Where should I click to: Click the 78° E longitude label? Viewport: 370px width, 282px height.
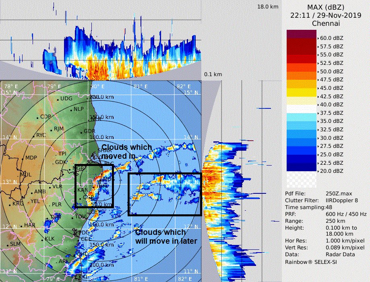pos(10,86)
